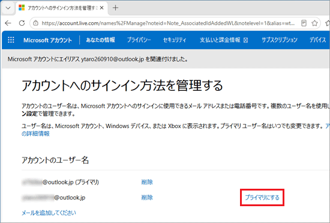Select the Microsoft account page tab

tap(61, 8)
